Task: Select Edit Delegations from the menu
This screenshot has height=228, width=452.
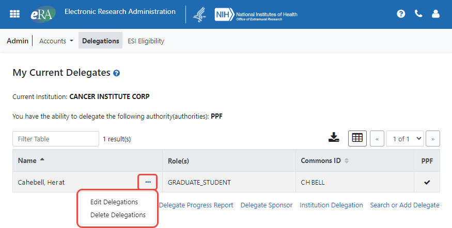Action: (x=114, y=202)
